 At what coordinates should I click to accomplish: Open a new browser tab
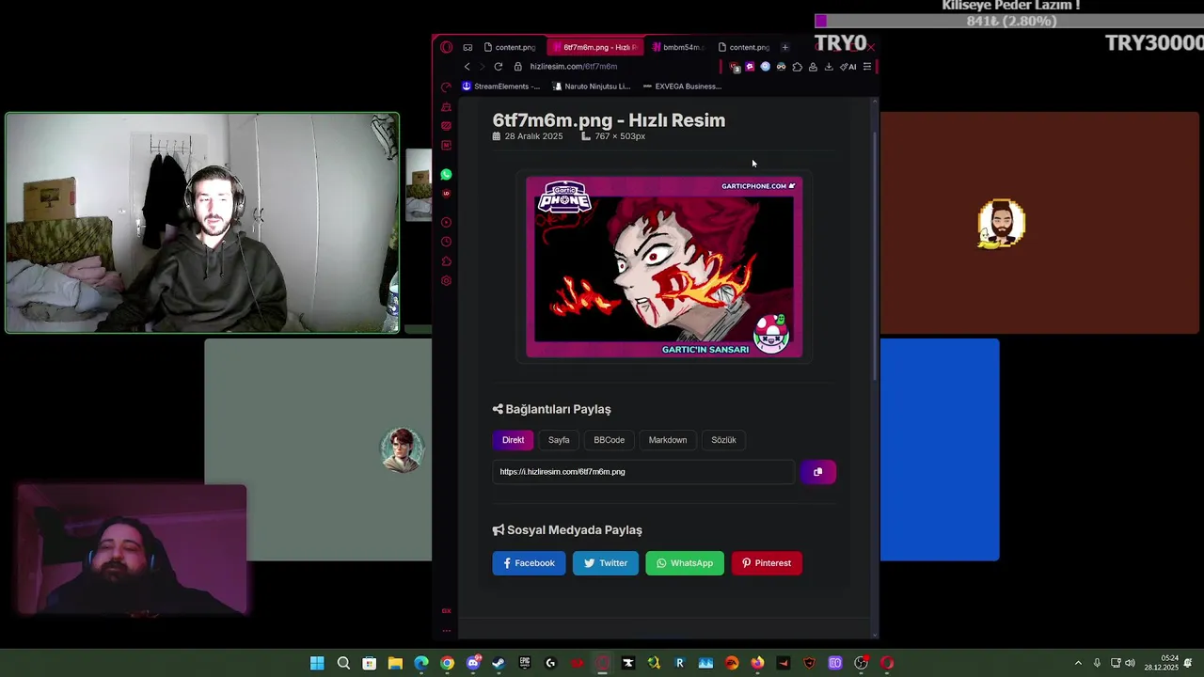(x=784, y=47)
